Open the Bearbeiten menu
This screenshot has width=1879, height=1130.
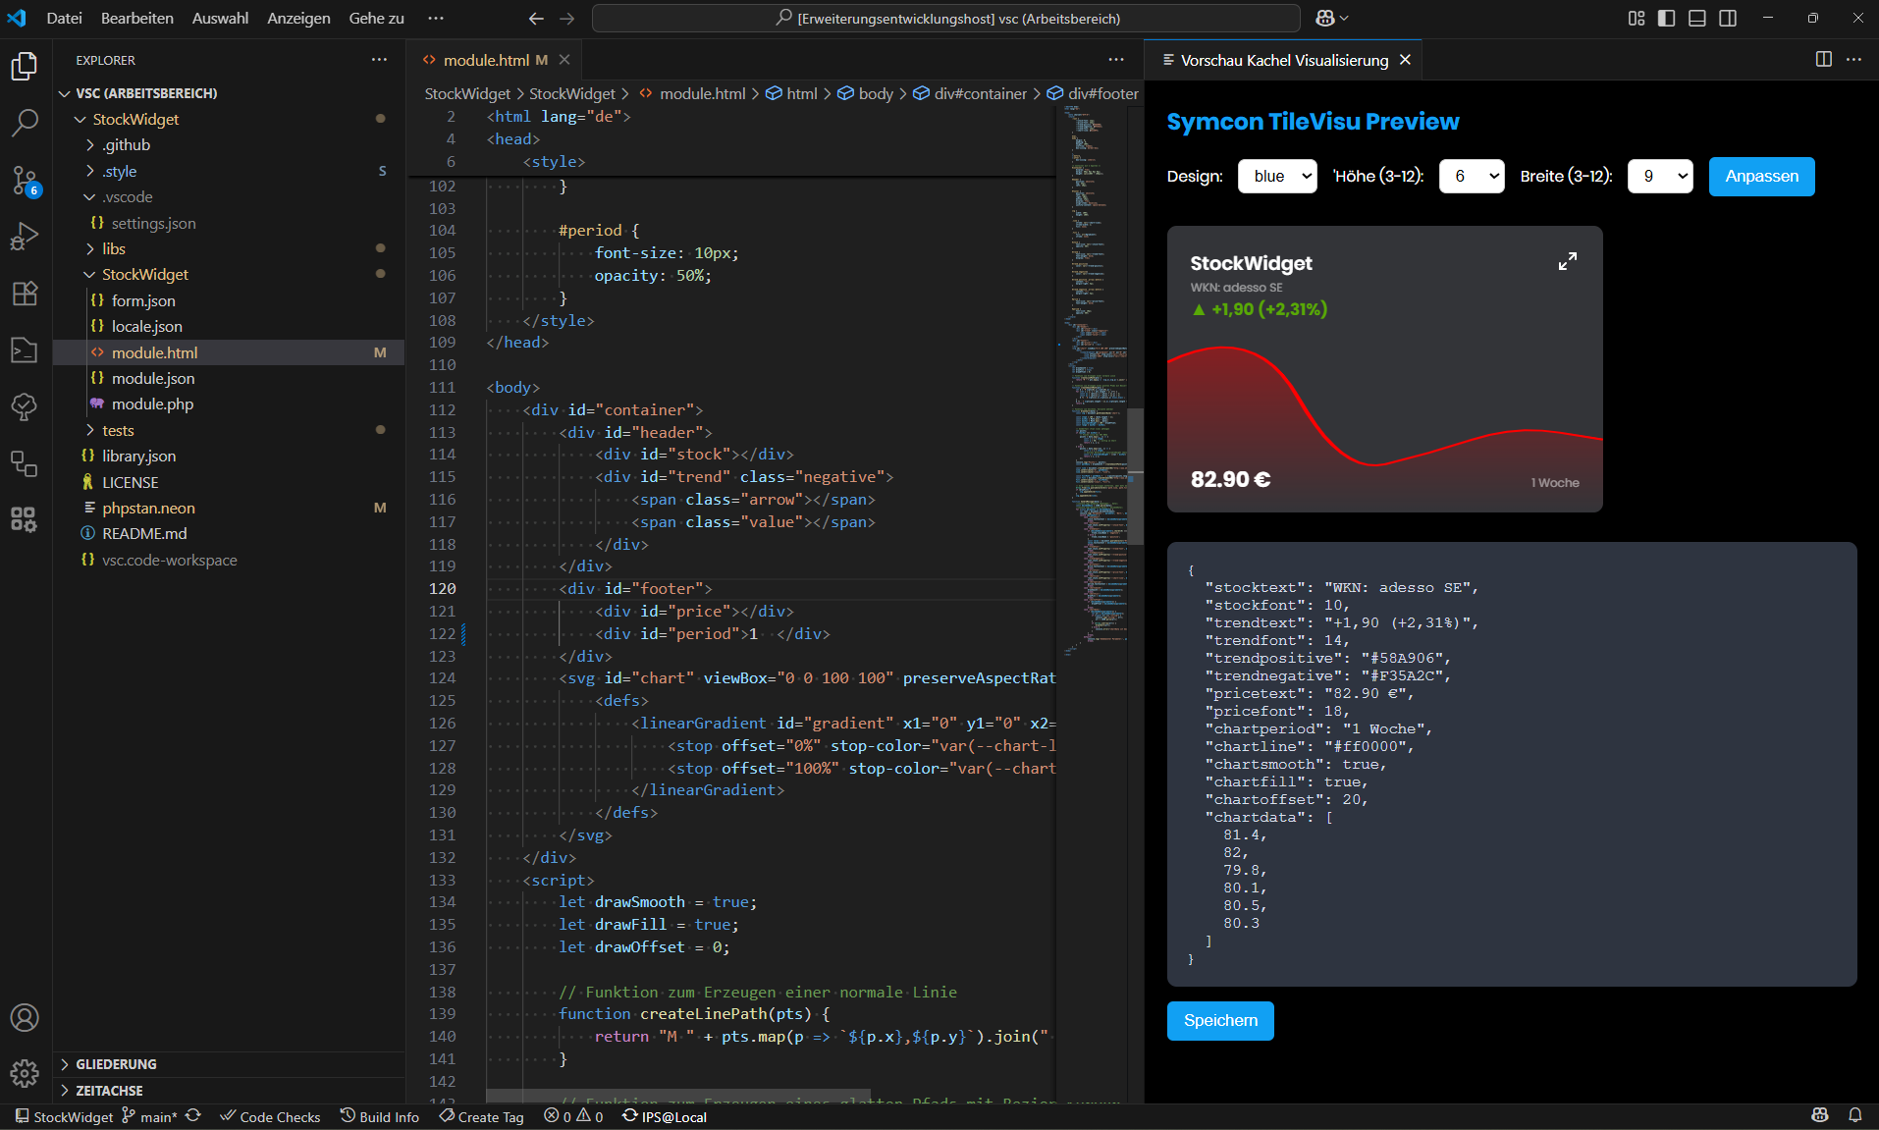point(136,19)
